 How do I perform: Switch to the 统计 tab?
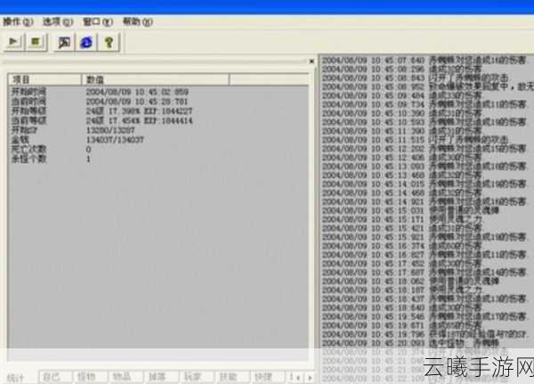pos(16,378)
